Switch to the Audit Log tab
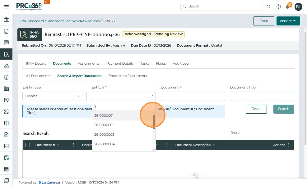Image resolution: width=307 pixels, height=186 pixels. 180,63
